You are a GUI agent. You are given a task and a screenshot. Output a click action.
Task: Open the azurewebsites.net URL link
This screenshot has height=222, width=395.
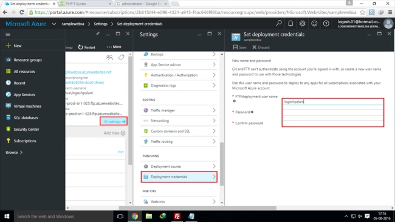pos(88,72)
